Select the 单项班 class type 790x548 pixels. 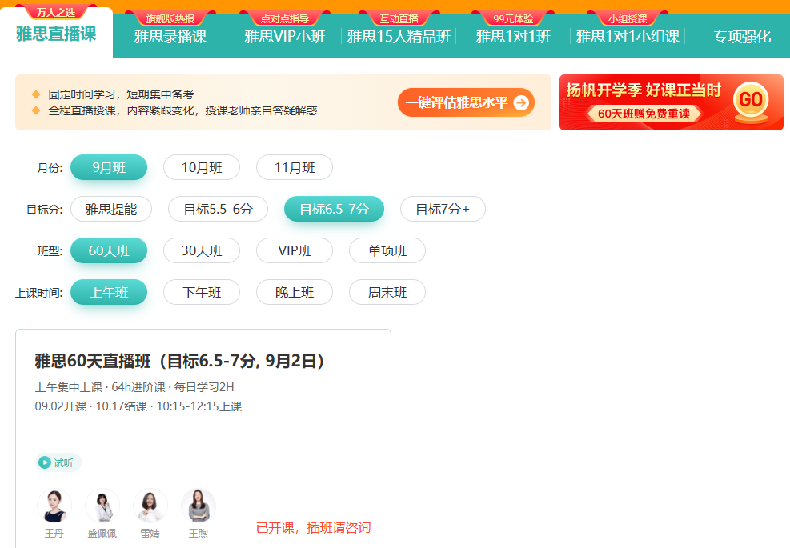click(x=387, y=250)
